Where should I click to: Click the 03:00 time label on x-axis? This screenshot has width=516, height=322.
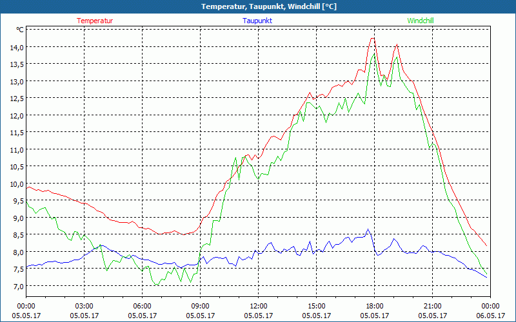(x=84, y=307)
